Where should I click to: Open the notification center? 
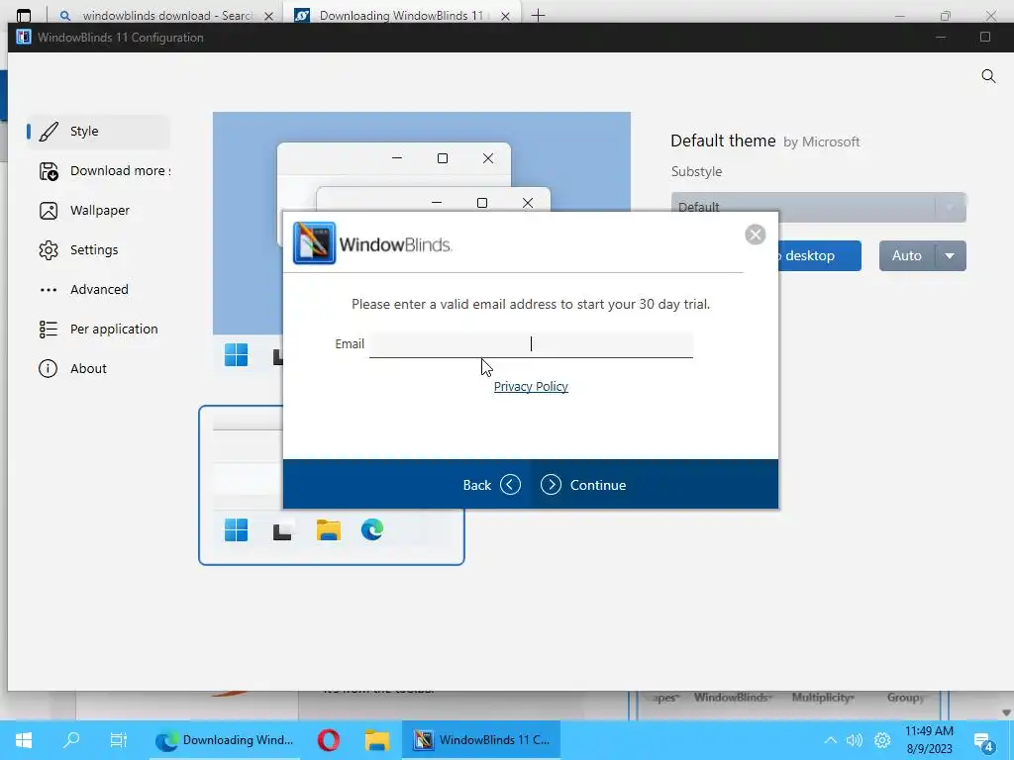tap(984, 742)
